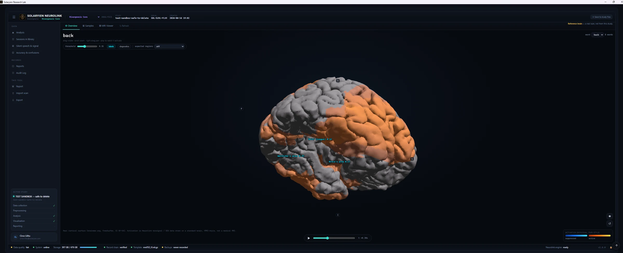This screenshot has width=623, height=253.
Task: Click the Solaryien Neurolink logo emblem
Action: pos(23,17)
